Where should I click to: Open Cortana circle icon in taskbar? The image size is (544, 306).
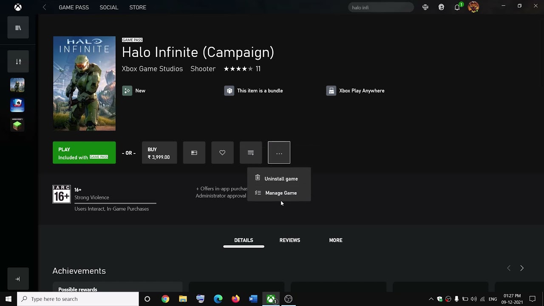(x=147, y=299)
